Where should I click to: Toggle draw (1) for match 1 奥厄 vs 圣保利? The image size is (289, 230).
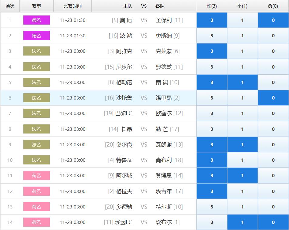click(242, 20)
